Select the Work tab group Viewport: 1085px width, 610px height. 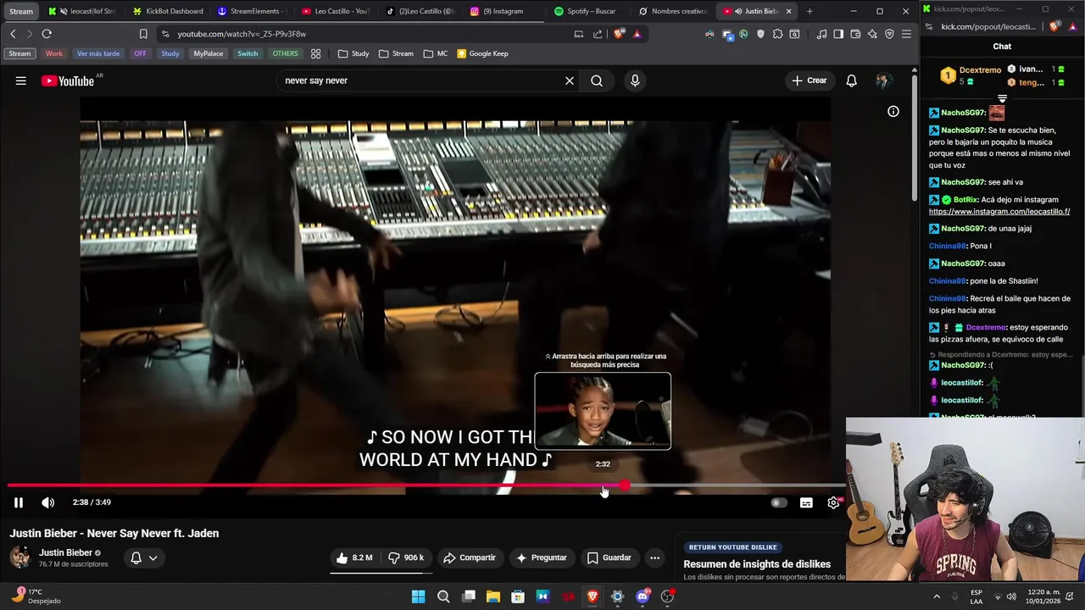[53, 53]
